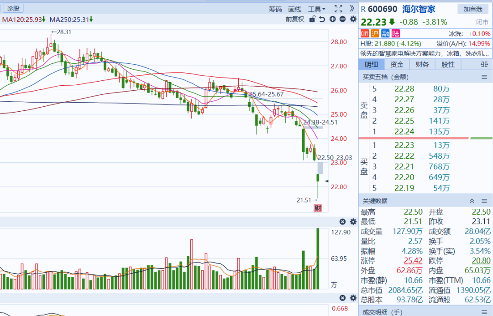This screenshot has height=316, width=493.
Task: Expand the toolbar double-chevron icon
Action: pyautogui.click(x=352, y=9)
